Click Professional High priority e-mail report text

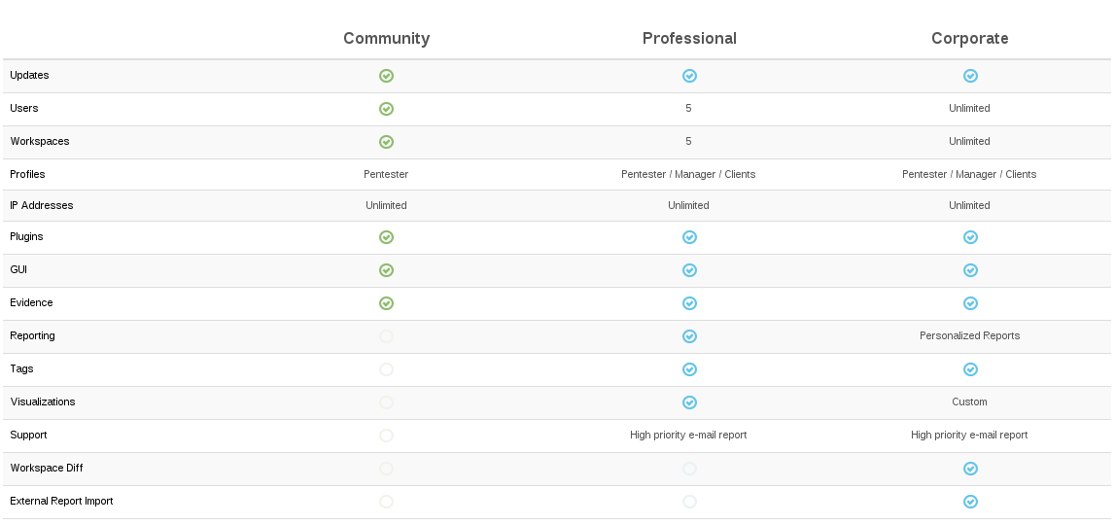click(688, 435)
